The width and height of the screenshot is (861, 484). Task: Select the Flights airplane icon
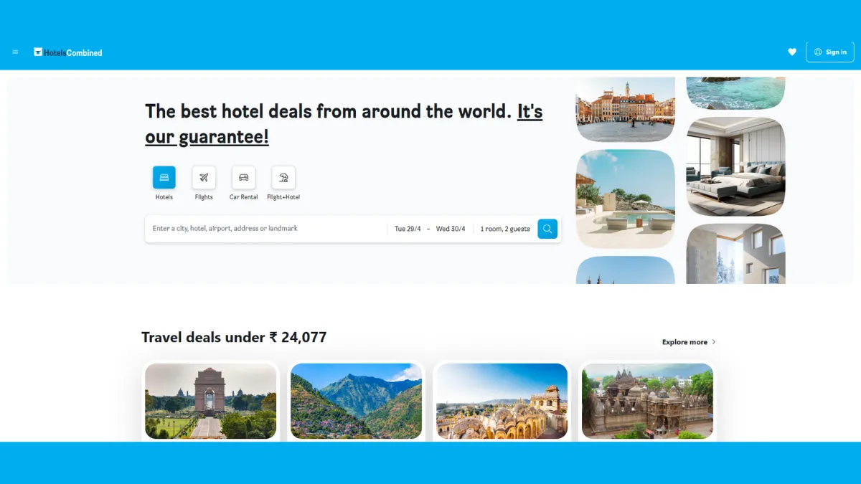point(204,177)
